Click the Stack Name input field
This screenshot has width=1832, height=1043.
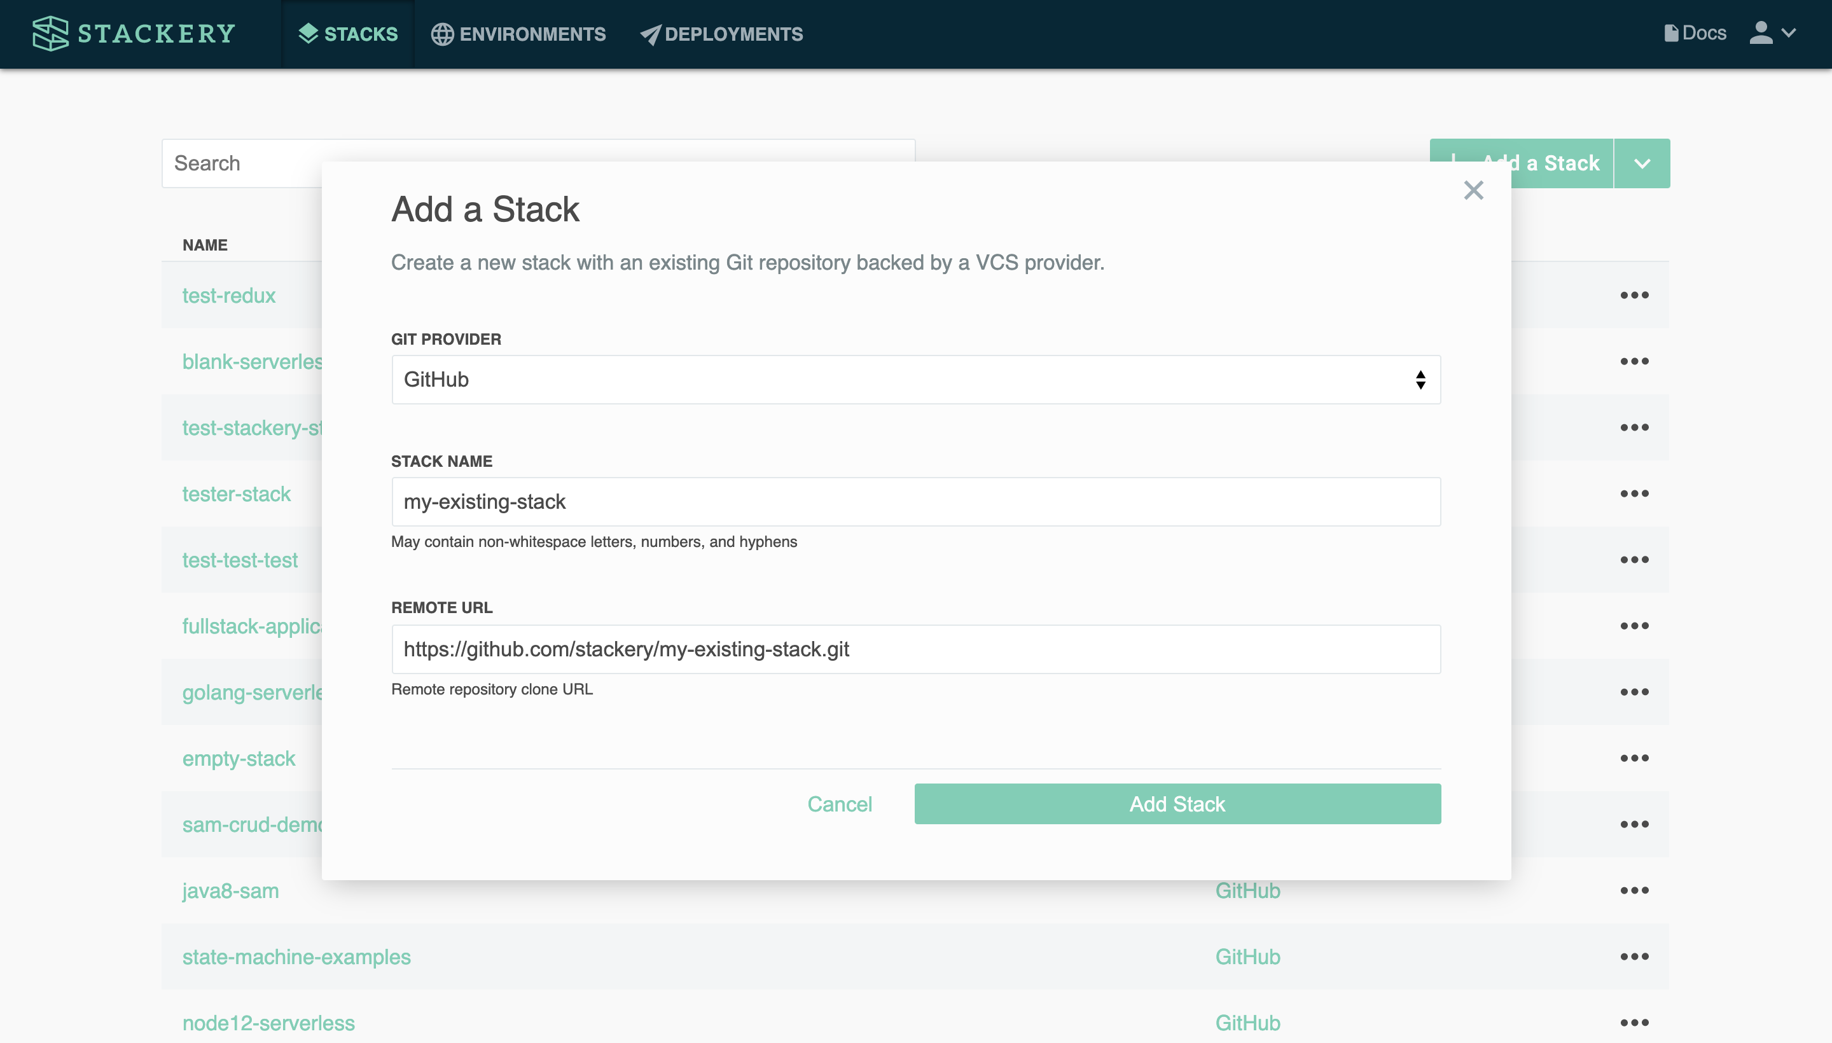[x=915, y=501]
